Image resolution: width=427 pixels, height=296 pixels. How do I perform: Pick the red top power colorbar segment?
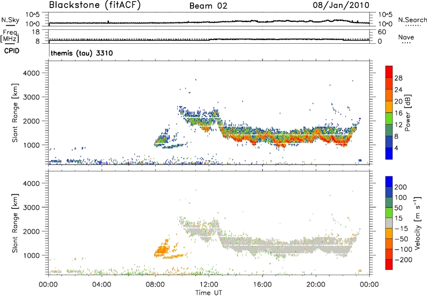[x=389, y=72]
